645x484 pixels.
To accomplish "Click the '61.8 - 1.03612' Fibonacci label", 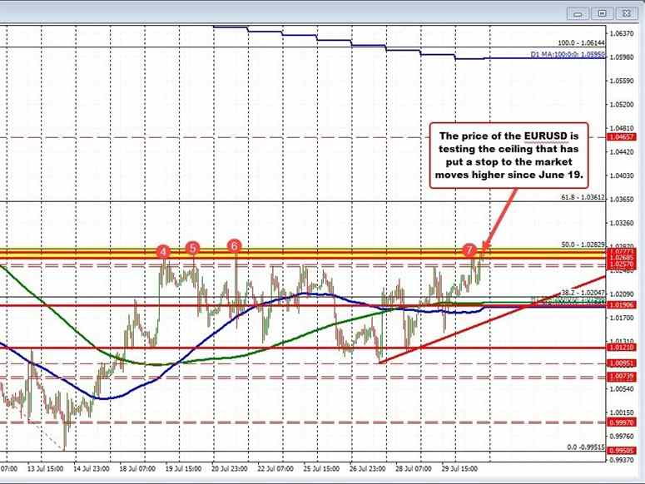I will point(583,198).
